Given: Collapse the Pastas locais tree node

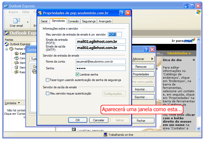Looking at the screenshot, I should (7, 49).
